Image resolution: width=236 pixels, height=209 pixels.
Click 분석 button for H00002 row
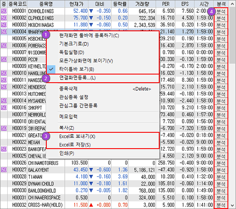coord(221,18)
